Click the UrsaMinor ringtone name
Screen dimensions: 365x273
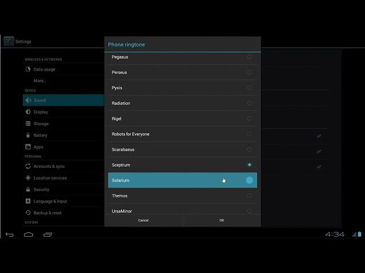121,211
